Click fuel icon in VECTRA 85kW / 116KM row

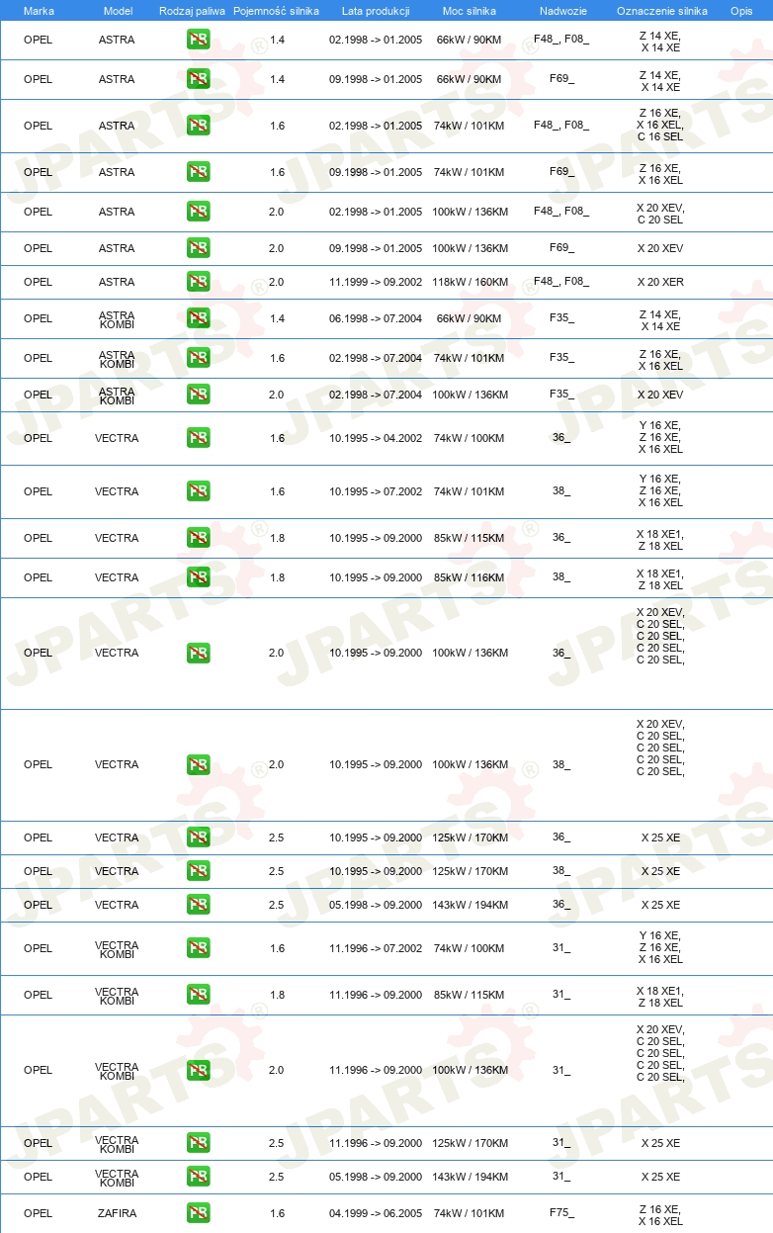pos(198,577)
